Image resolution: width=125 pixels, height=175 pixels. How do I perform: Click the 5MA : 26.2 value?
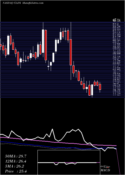pyautogui.click(x=14, y=166)
